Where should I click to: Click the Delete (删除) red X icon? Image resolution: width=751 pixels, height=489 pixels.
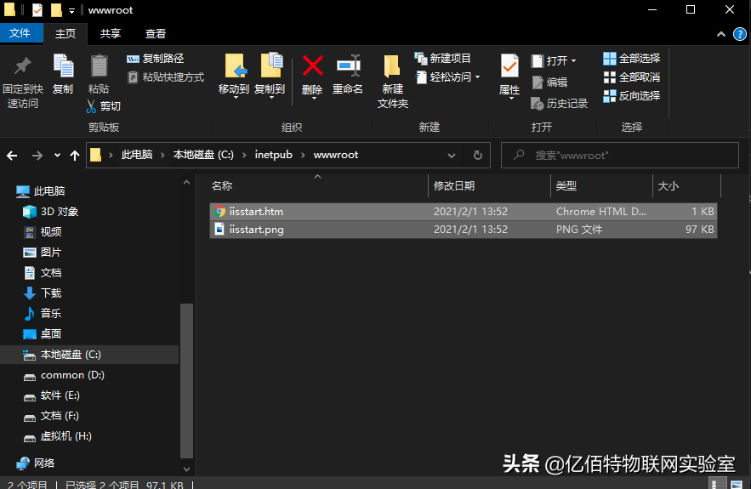(312, 66)
